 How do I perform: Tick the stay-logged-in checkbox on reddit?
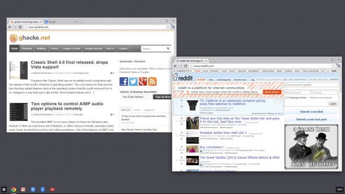point(286,97)
